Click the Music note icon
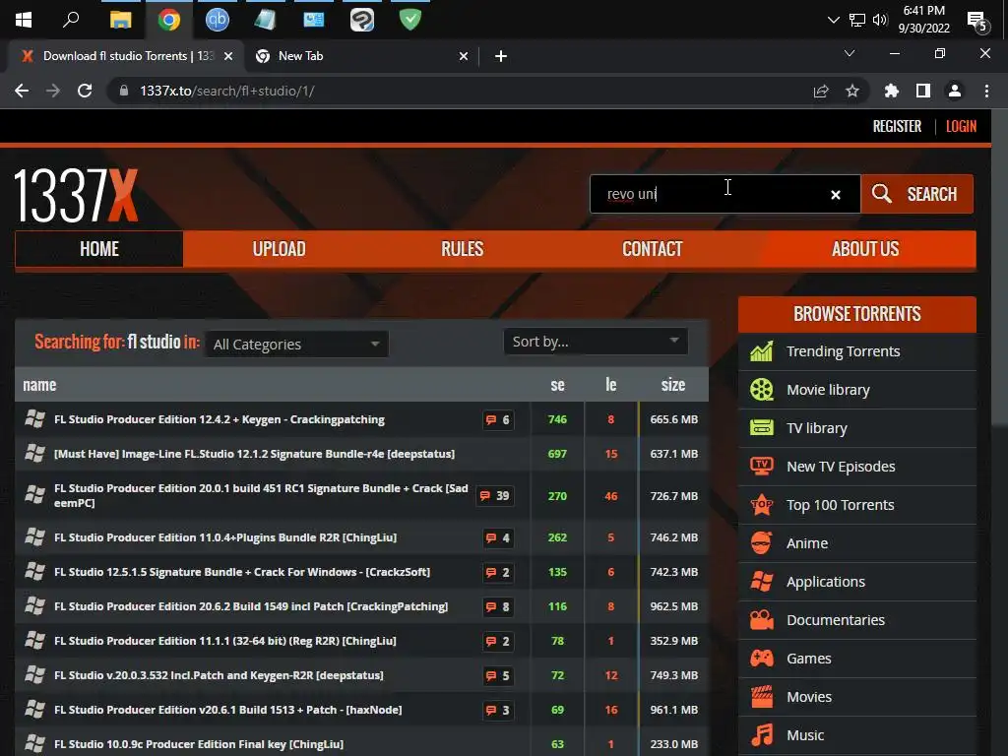This screenshot has width=1008, height=756. [762, 734]
